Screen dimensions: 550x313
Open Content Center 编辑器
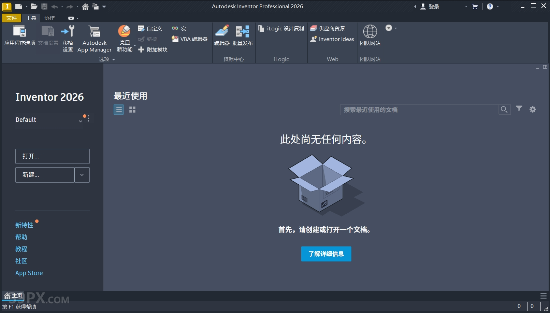pyautogui.click(x=222, y=35)
